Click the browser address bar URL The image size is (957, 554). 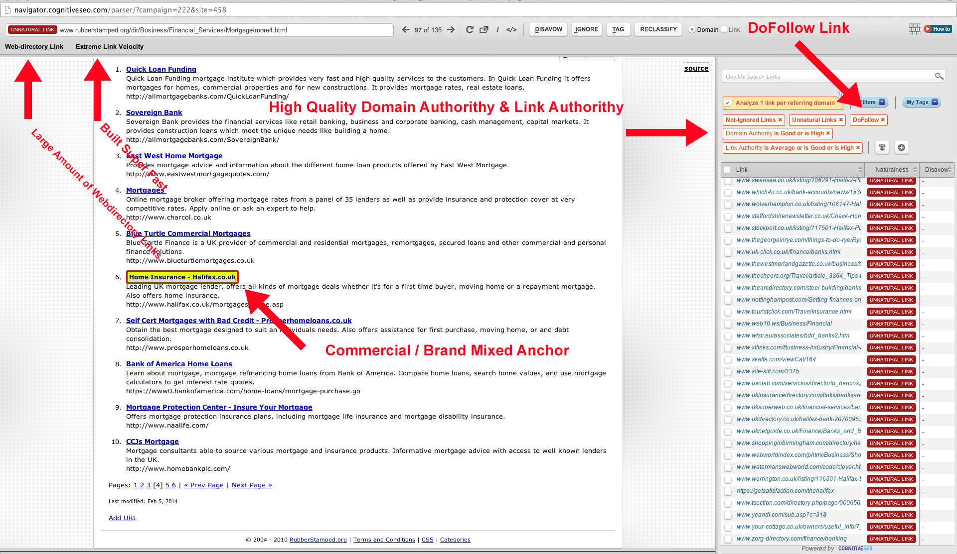[x=120, y=10]
